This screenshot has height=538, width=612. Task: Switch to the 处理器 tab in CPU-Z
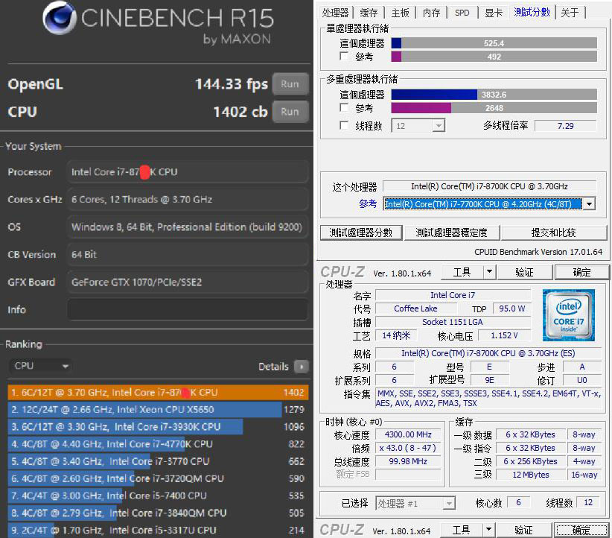(x=335, y=13)
